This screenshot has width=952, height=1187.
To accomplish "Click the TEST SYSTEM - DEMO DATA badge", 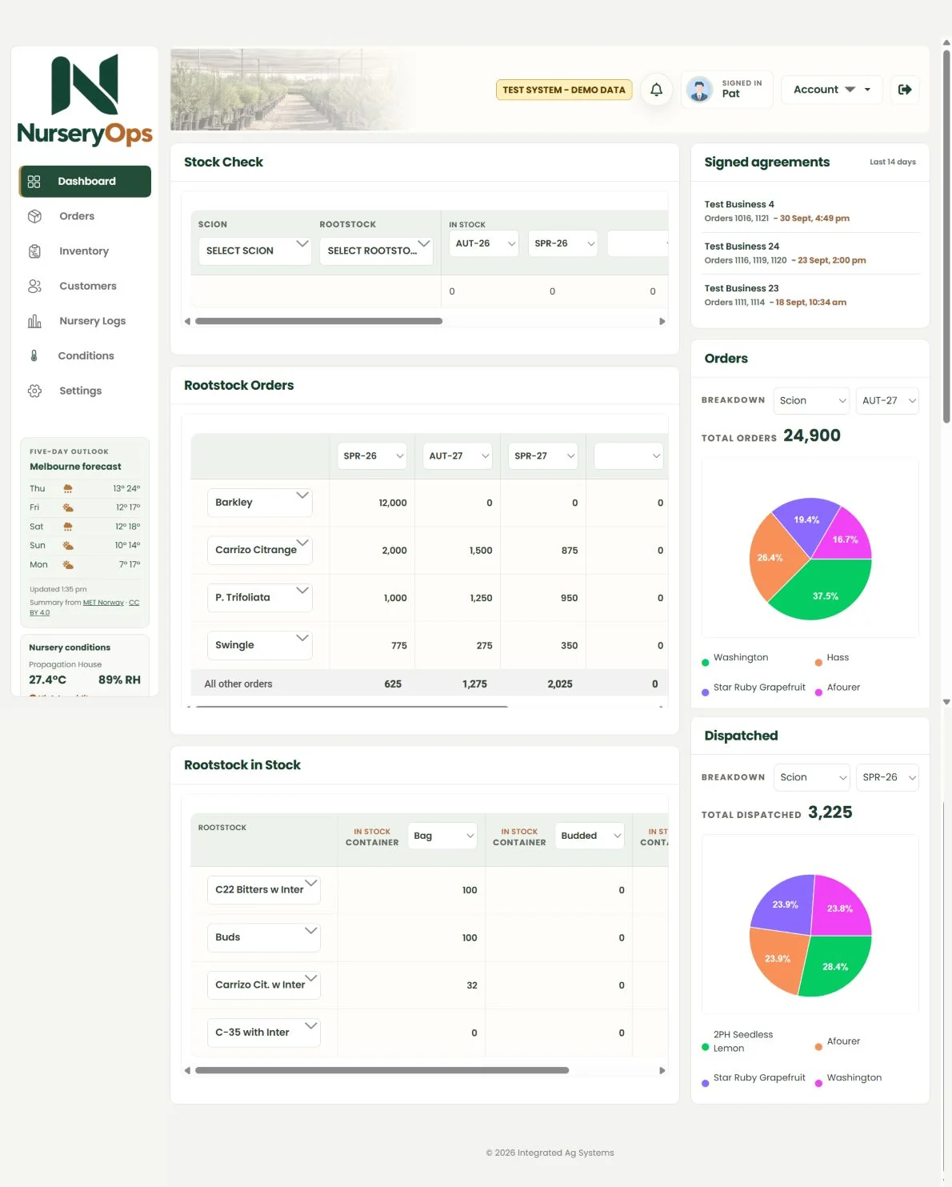I will pos(564,90).
